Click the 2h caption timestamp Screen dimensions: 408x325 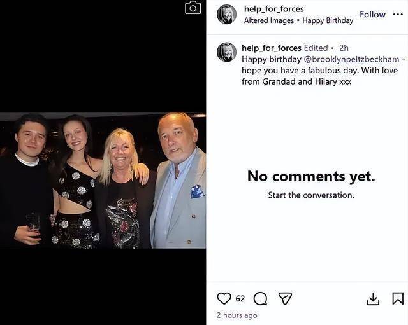pyautogui.click(x=344, y=48)
